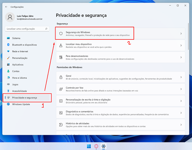
Task: Click the Permissões do Windows heading
Action: point(70,67)
